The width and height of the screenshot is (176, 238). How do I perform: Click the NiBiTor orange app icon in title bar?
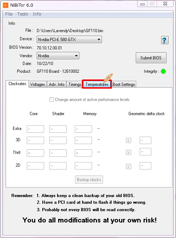pyautogui.click(x=6, y=5)
